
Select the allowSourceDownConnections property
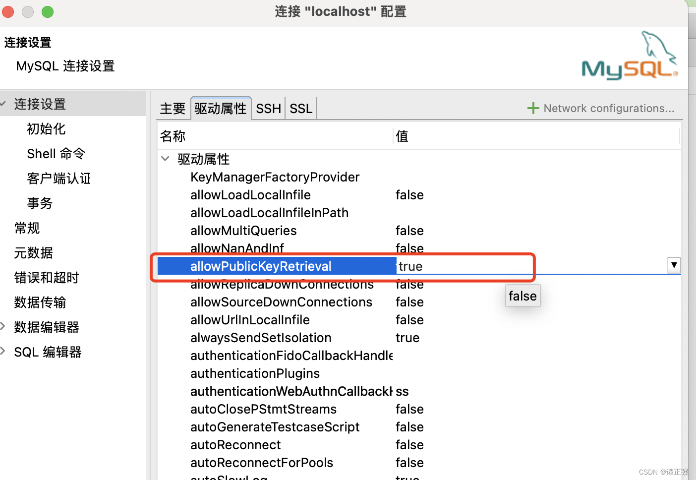tap(281, 302)
